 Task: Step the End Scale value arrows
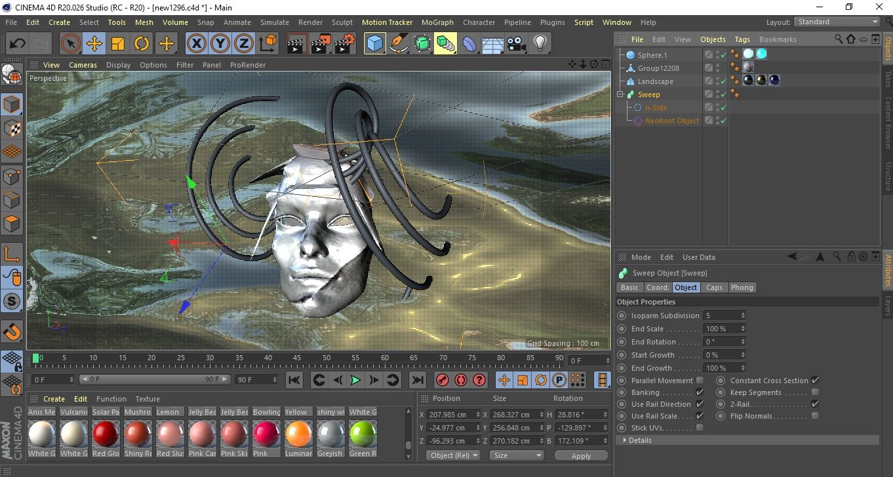coord(743,329)
